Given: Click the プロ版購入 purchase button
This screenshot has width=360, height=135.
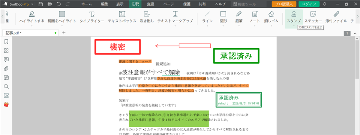Looking at the screenshot, I should pos(284,4).
